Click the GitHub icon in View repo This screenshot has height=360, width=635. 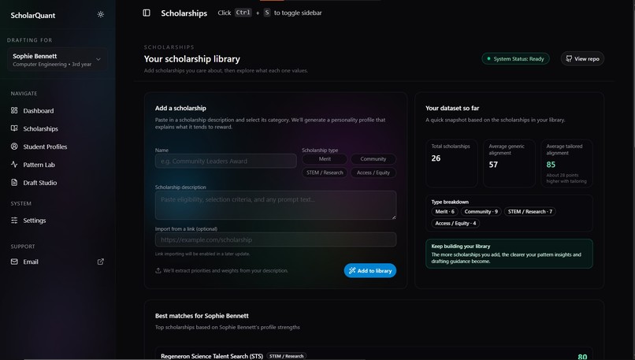point(569,59)
